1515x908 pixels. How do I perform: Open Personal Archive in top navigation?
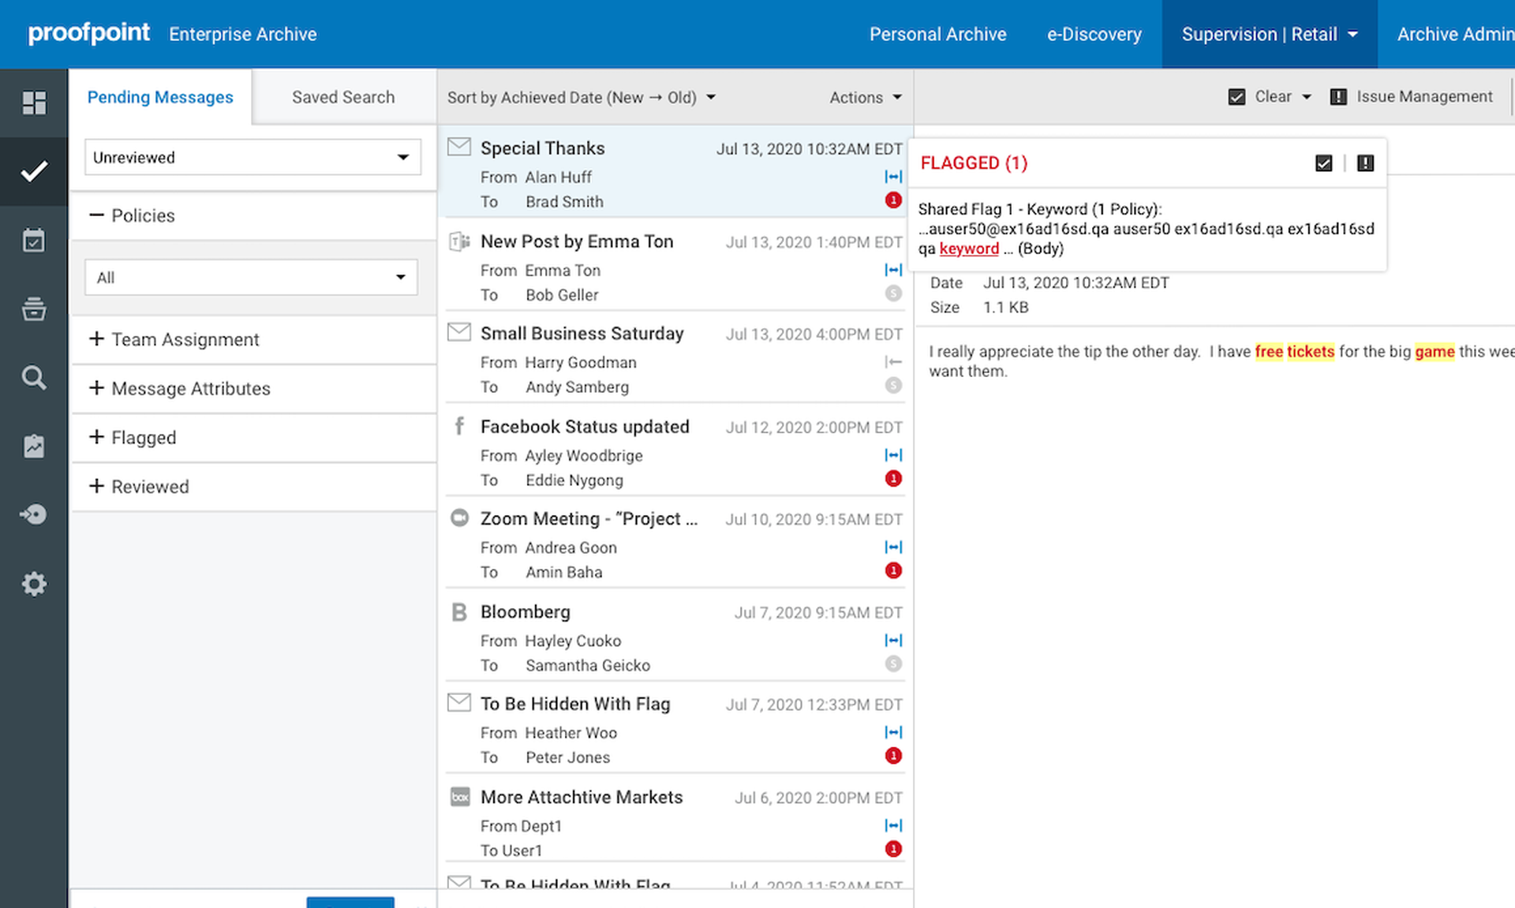(937, 34)
